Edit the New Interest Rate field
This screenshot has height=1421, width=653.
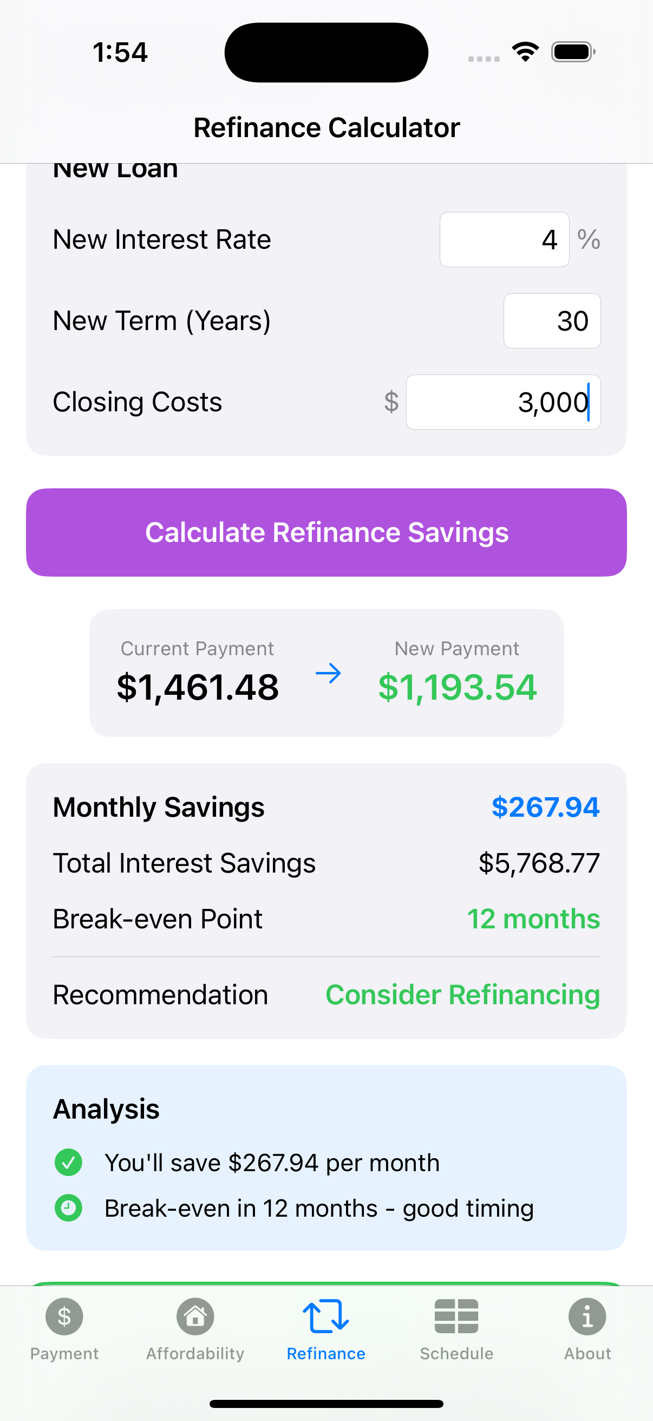504,240
